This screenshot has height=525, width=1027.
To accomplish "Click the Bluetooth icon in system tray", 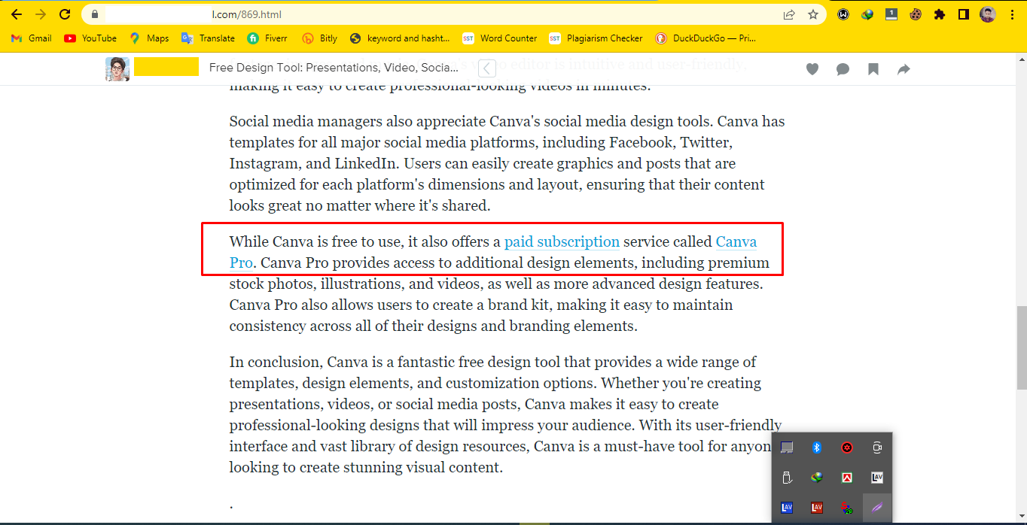I will click(x=816, y=448).
